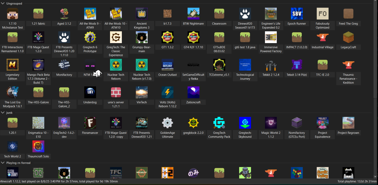The height and width of the screenshot is (185, 378).
Task: Click the Legendary Edition M icon
Action: [12, 65]
